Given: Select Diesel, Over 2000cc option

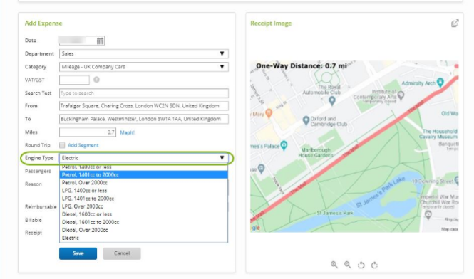Looking at the screenshot, I should [x=143, y=230].
